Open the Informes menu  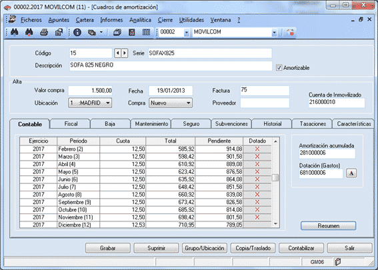pos(111,20)
